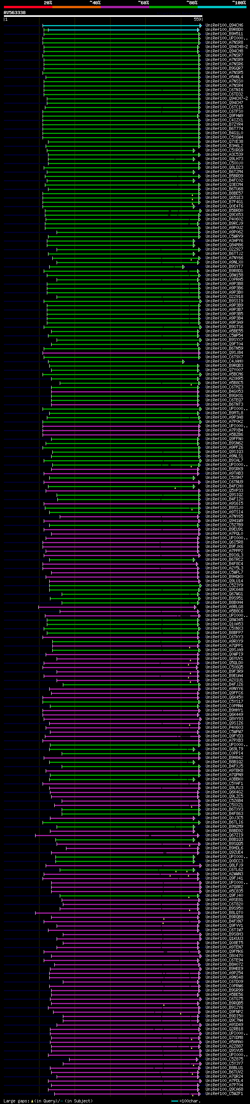Select label UniRef100_A9SD49
The image size is (250, 1104).
pyautogui.click(x=224, y=1024)
